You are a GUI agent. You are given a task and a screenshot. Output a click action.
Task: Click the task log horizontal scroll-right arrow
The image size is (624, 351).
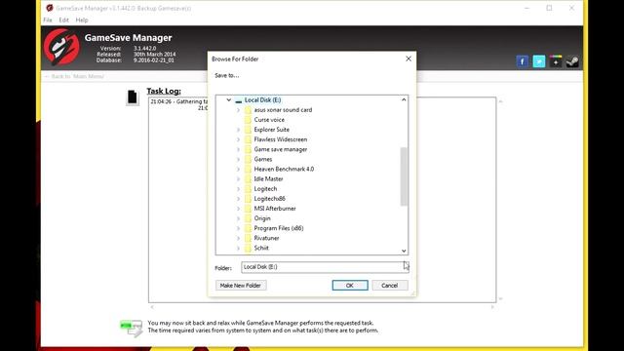coord(492,307)
